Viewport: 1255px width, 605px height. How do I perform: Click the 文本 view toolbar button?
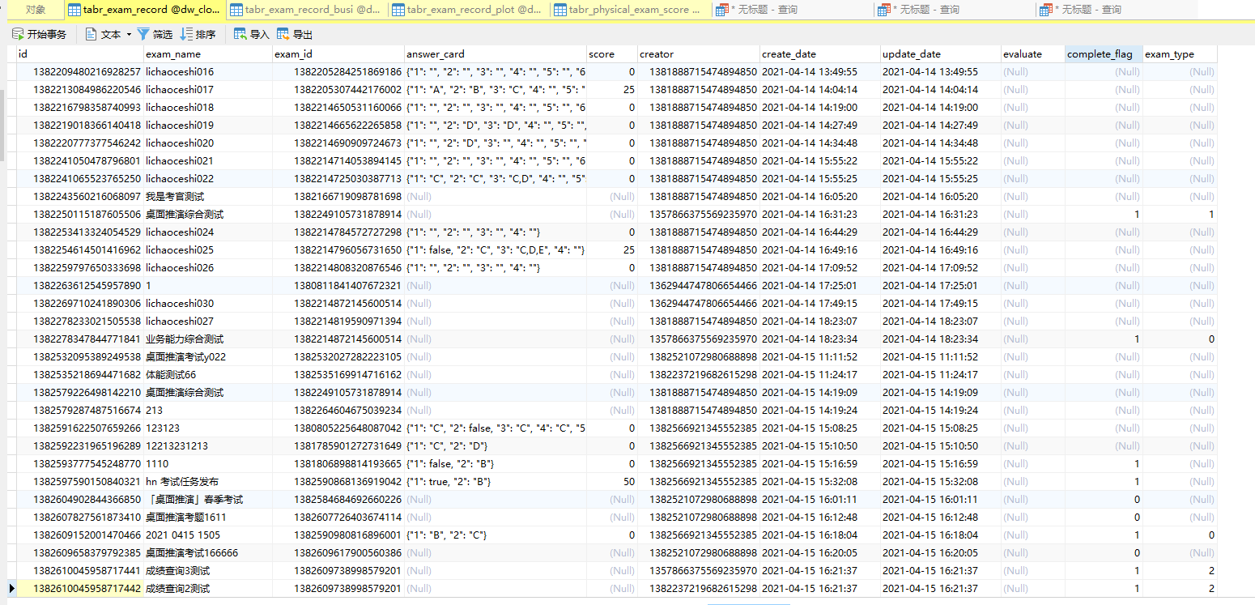pos(104,34)
